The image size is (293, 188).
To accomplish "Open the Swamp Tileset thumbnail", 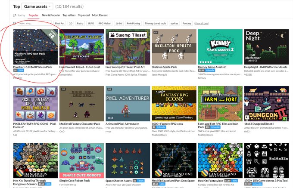I will pyautogui.click(x=128, y=47).
